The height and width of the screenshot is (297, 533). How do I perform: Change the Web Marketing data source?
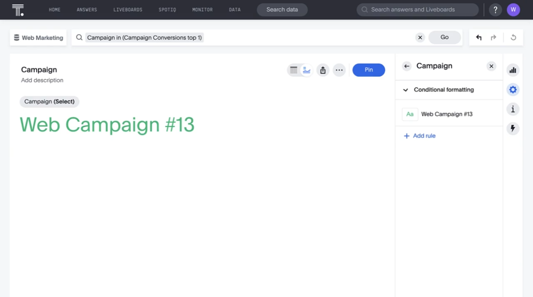click(x=38, y=37)
